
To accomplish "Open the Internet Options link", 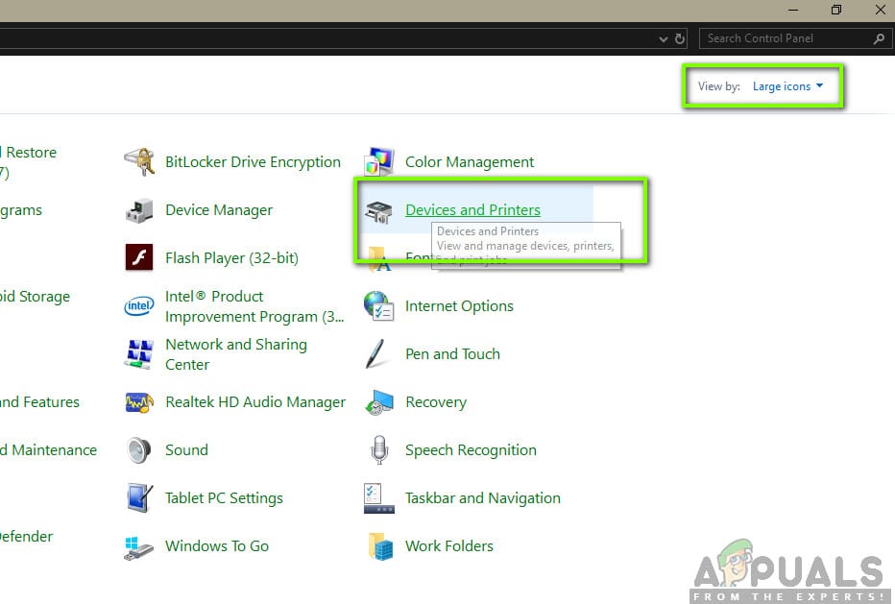I will point(459,306).
